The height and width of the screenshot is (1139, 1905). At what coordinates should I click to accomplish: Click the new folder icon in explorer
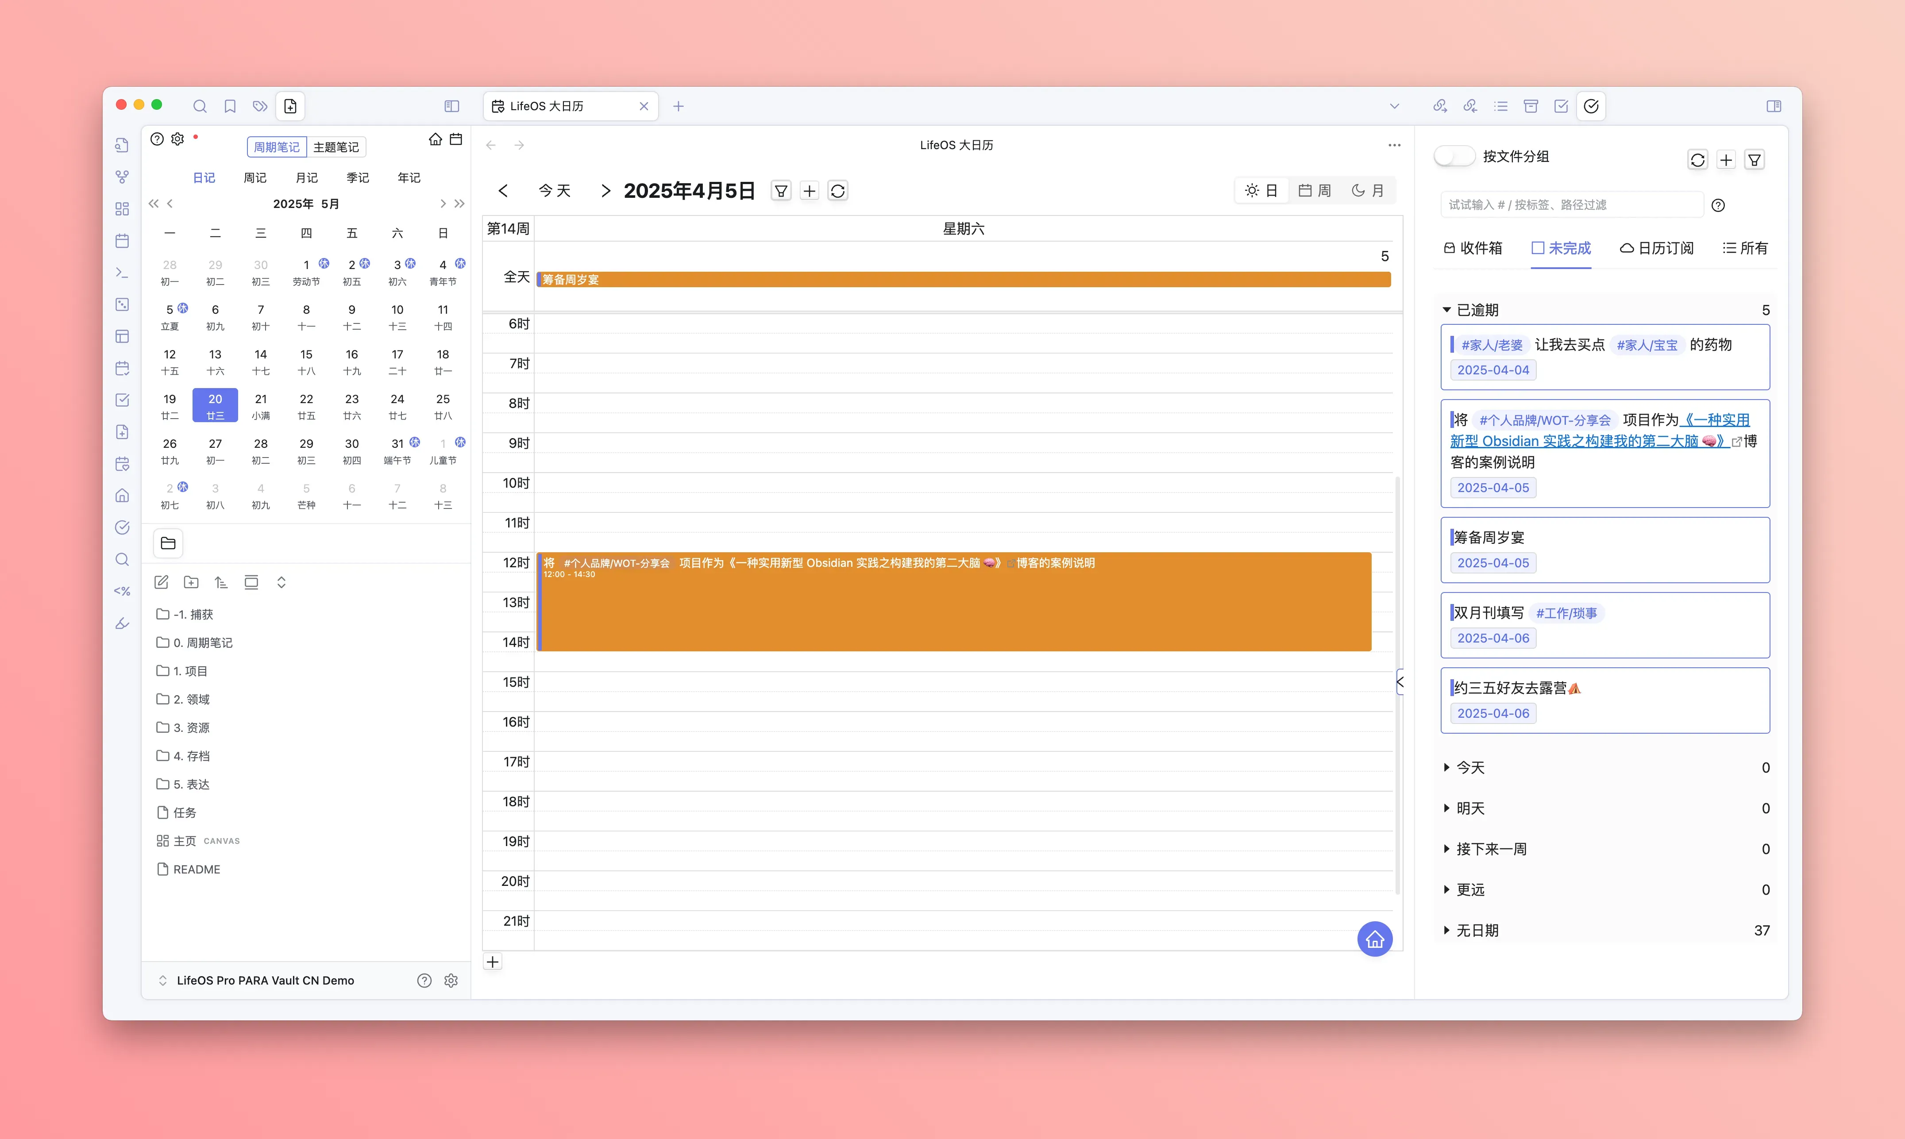(191, 582)
